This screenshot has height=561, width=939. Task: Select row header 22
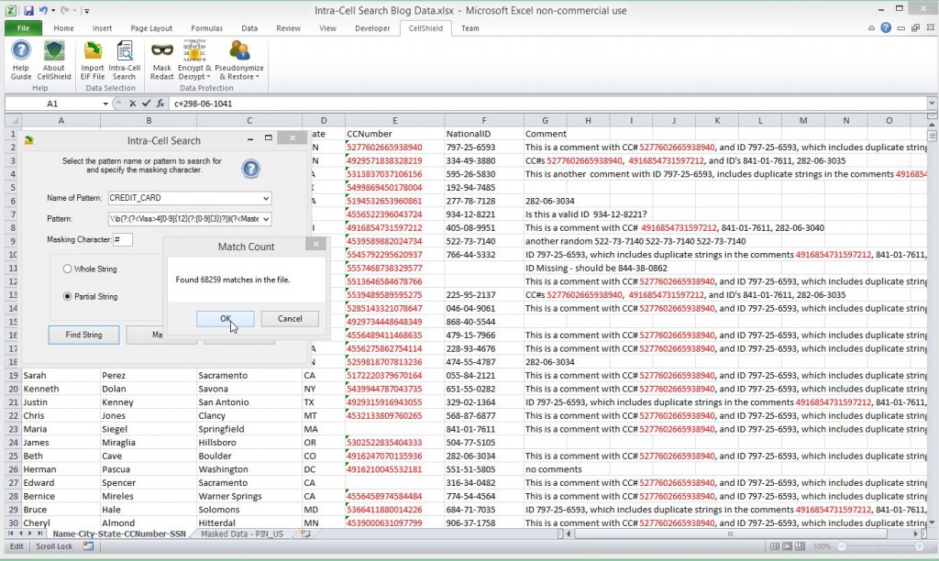[x=13, y=415]
